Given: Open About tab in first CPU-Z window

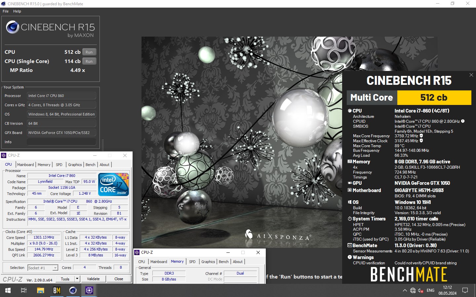Looking at the screenshot, I should click(x=104, y=165).
